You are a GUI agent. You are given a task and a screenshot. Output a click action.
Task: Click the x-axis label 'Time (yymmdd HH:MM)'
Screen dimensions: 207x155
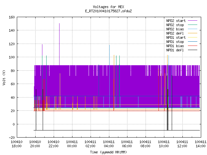pyautogui.click(x=108, y=152)
